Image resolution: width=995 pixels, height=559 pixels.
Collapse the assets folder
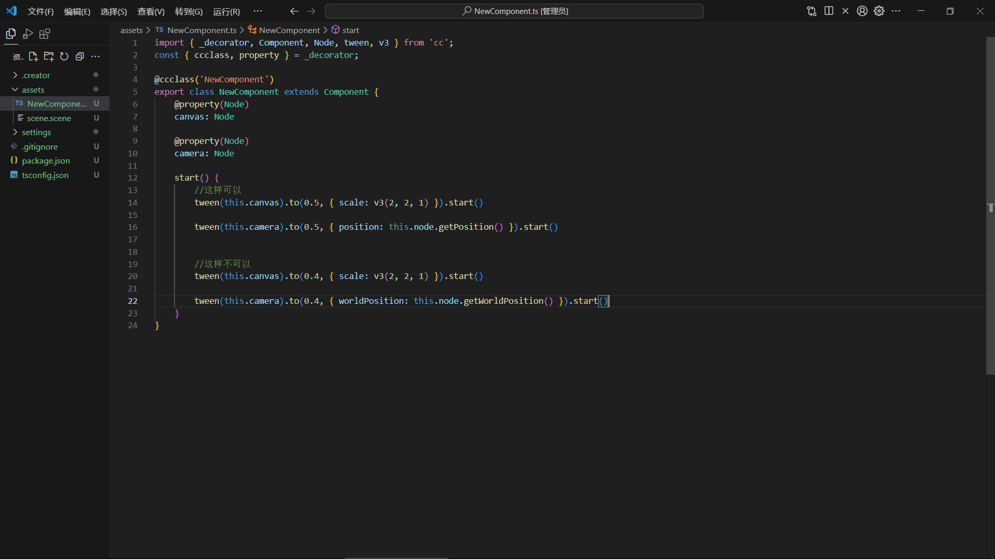(x=33, y=90)
